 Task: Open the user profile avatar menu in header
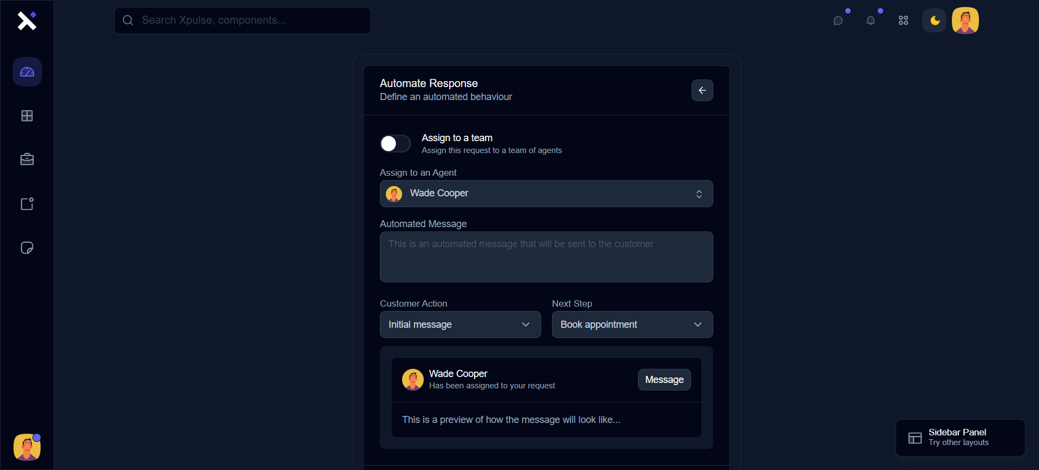click(x=965, y=21)
